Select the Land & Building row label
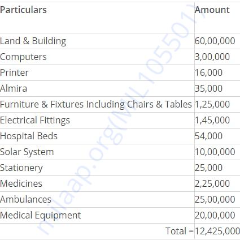This screenshot has height=240, width=240. point(33,41)
